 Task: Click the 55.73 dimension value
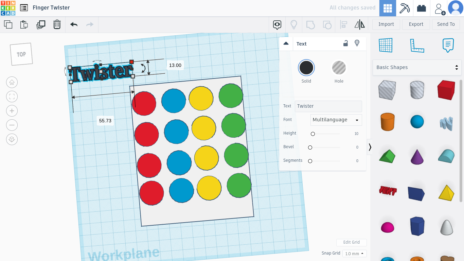105,121
